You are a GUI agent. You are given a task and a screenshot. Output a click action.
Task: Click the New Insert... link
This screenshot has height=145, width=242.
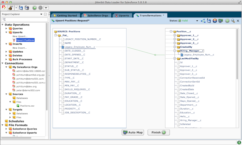tap(19, 48)
